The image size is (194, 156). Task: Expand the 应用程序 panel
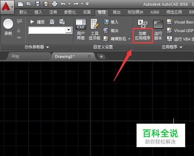(172, 47)
